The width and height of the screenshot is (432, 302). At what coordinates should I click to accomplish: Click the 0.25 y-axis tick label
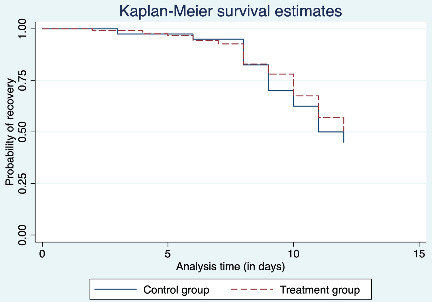(x=22, y=184)
